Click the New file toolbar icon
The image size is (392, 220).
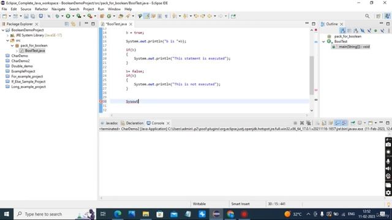tap(5, 16)
